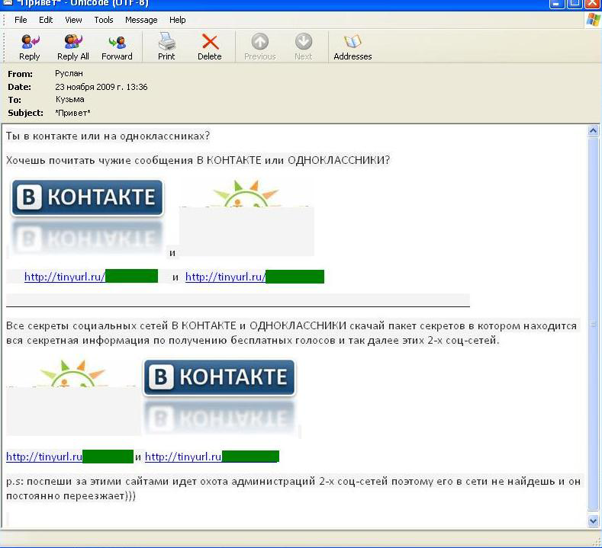Click the date 23 ноября 2009 г. 13:36

coord(101,87)
